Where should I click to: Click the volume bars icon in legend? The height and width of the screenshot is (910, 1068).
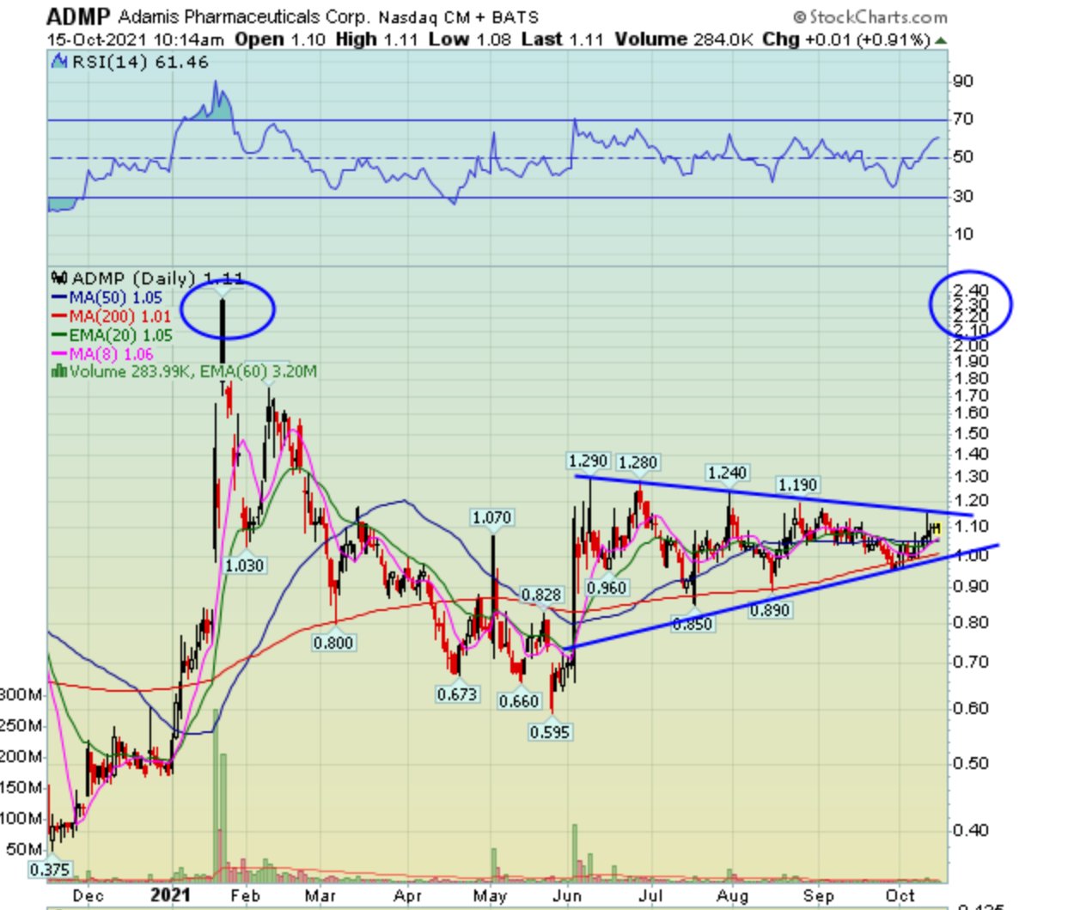[x=59, y=371]
